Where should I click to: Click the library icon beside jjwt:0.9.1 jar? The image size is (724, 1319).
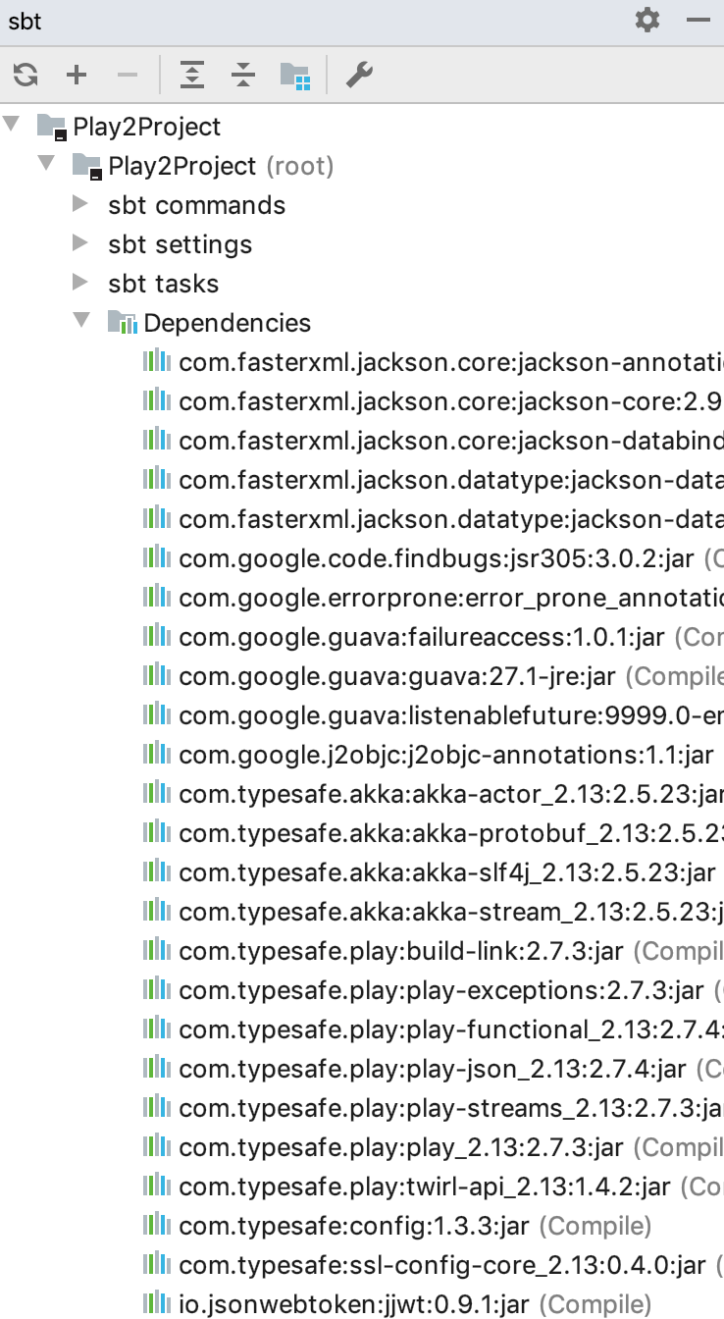pos(156,1303)
